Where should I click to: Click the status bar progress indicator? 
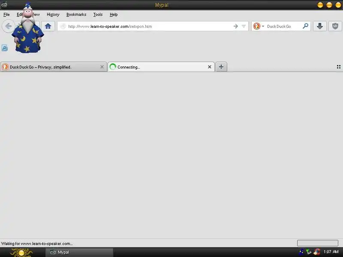317,243
